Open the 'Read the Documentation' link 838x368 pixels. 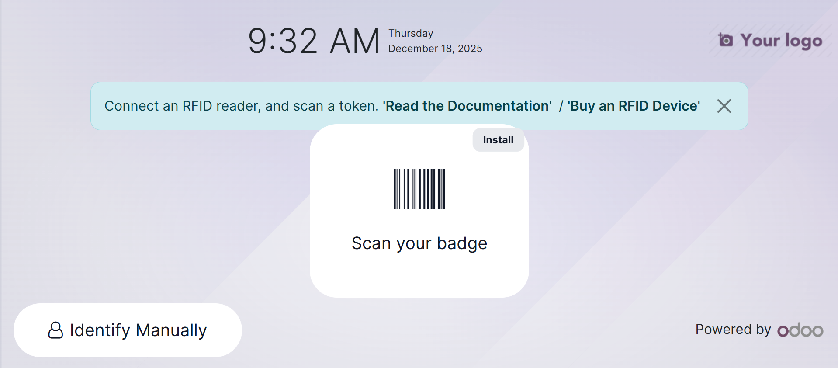467,106
